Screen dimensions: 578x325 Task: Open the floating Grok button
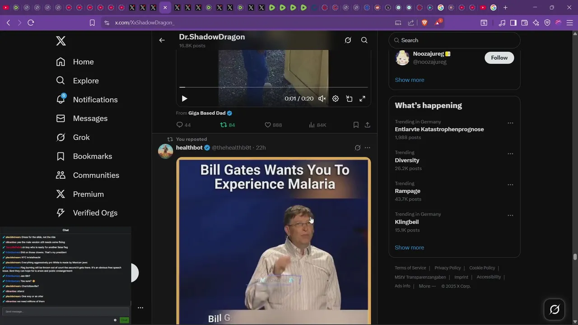(x=555, y=309)
